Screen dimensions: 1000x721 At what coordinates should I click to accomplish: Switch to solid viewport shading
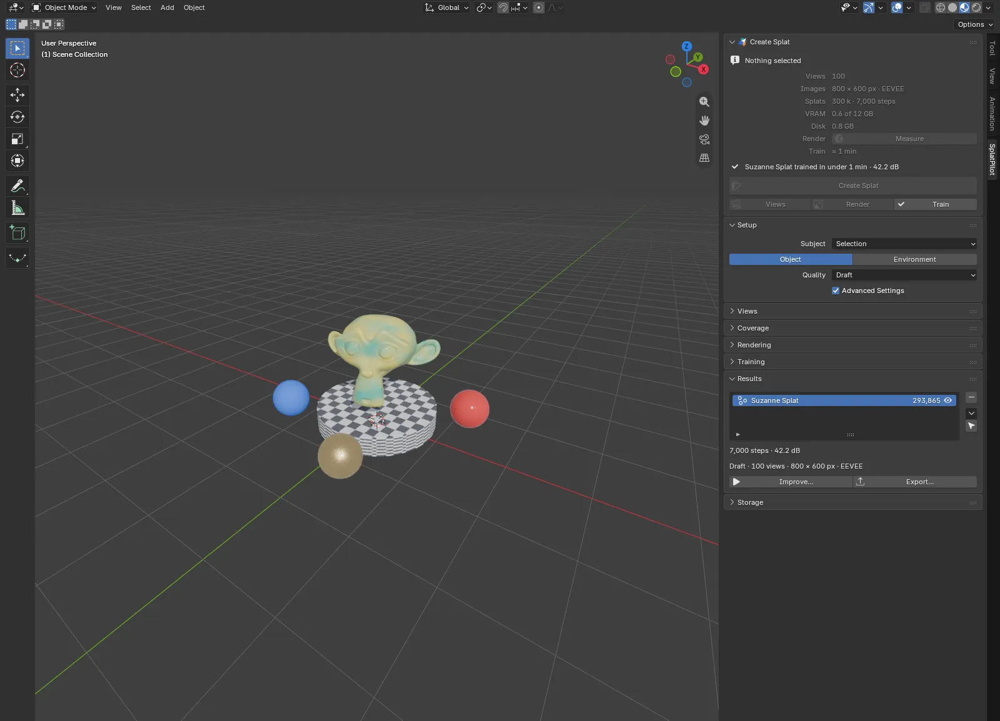click(952, 7)
